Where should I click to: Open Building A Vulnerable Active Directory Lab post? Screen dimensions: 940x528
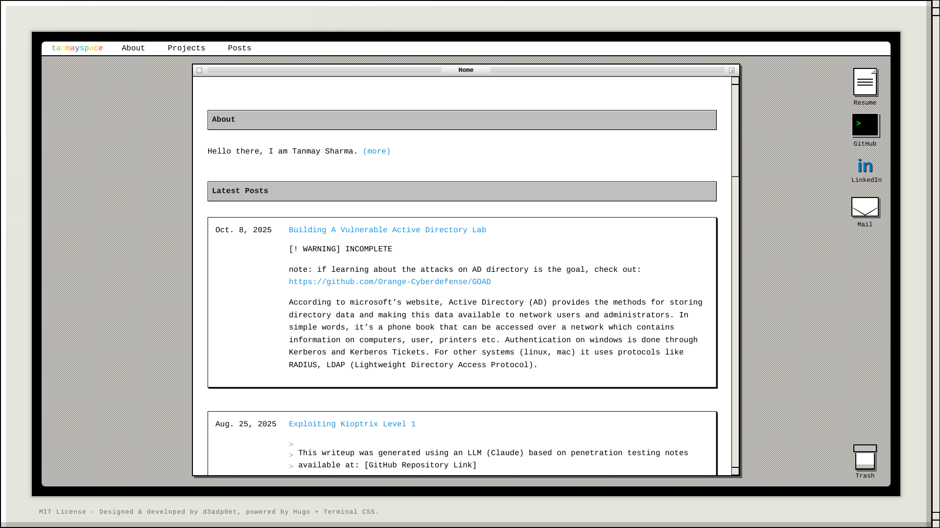click(387, 230)
